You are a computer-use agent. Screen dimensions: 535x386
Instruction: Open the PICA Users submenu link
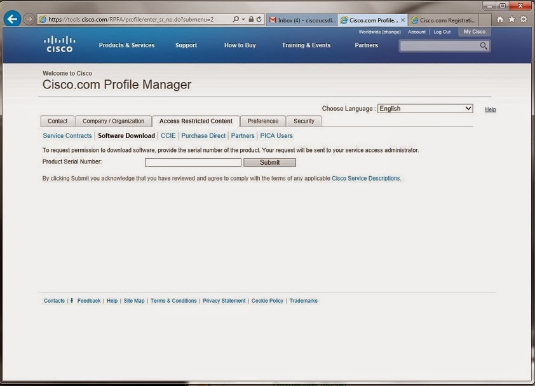[276, 135]
